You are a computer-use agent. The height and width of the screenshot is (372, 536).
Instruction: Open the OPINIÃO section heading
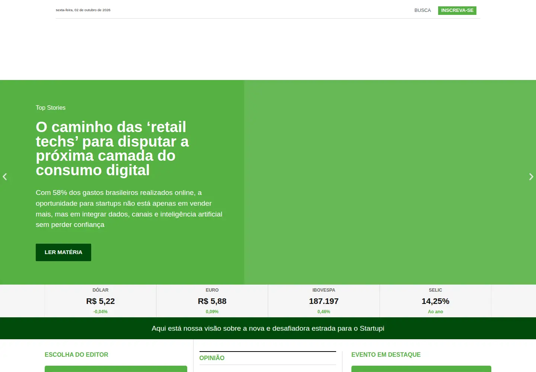point(212,358)
